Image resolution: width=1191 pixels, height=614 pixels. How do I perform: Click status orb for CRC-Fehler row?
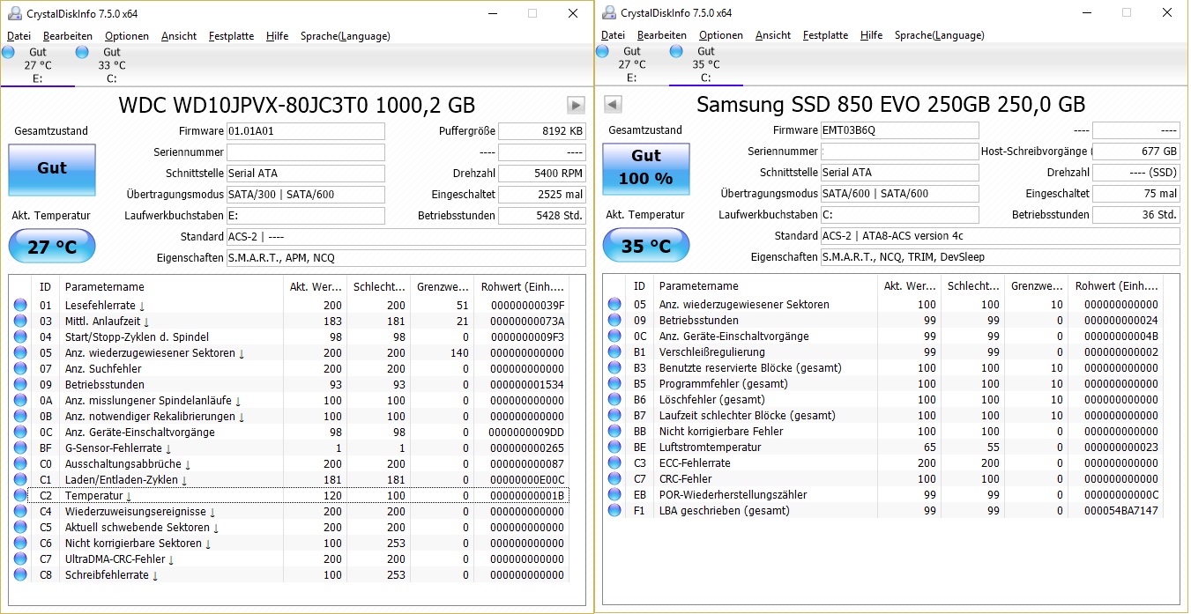614,479
